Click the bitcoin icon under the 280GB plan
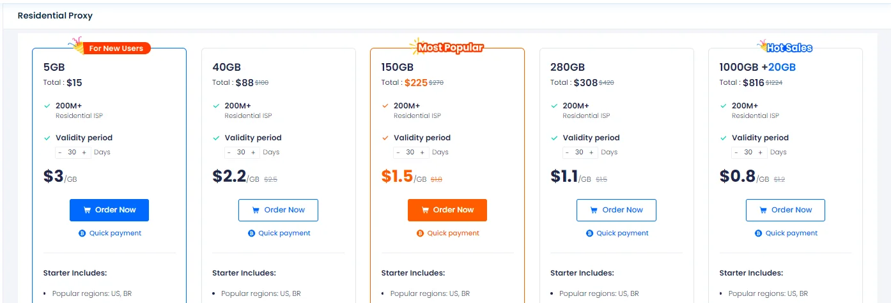 click(x=589, y=233)
